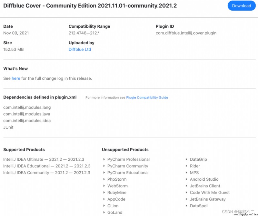This screenshot has width=258, height=216.
Task: Expand the Code With Me Guest entry
Action: pos(207,193)
